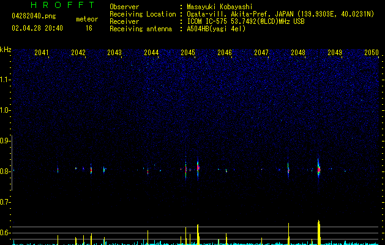Click the bright meteor echo after 2045
Image resolution: width=385 pixels, height=245 pixels.
pyautogui.click(x=198, y=168)
